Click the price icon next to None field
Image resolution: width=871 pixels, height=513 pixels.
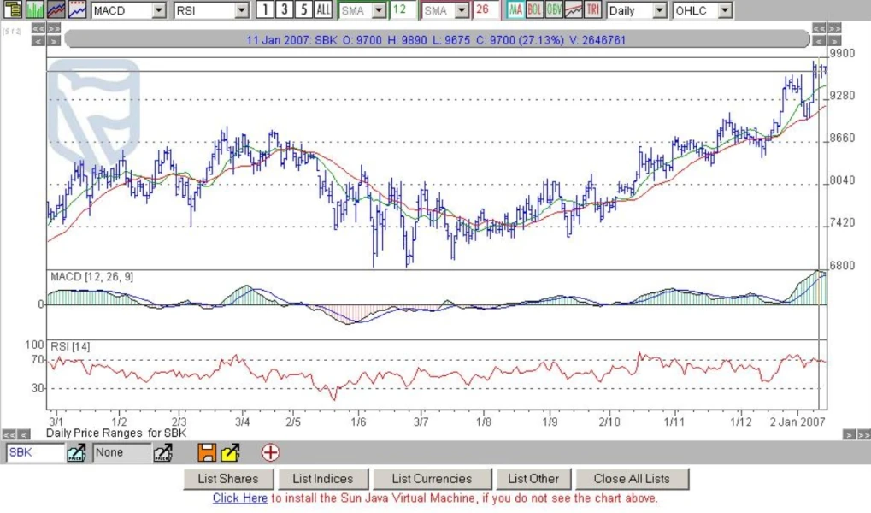[162, 453]
